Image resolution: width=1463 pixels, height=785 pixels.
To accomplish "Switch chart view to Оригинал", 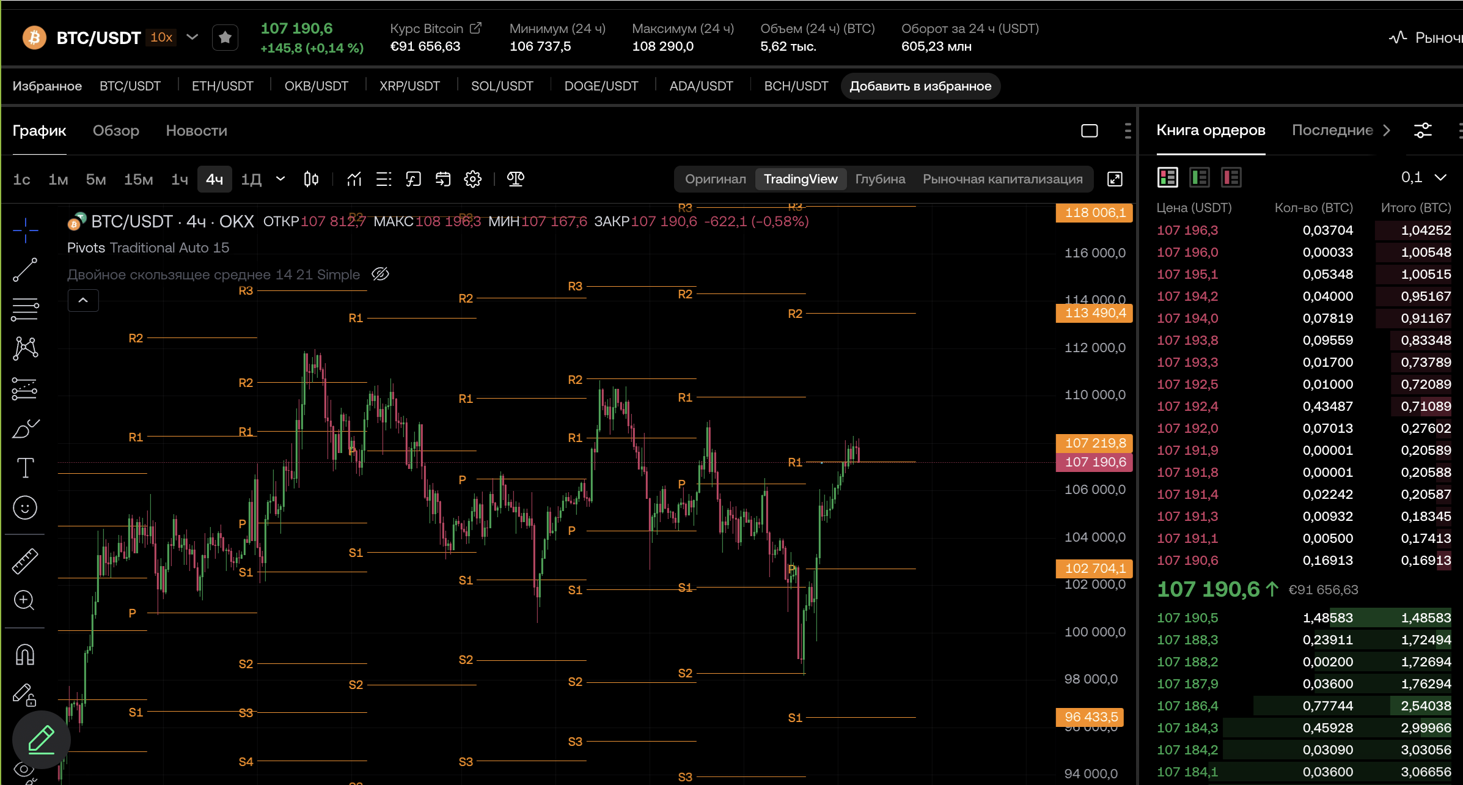I will pyautogui.click(x=716, y=179).
